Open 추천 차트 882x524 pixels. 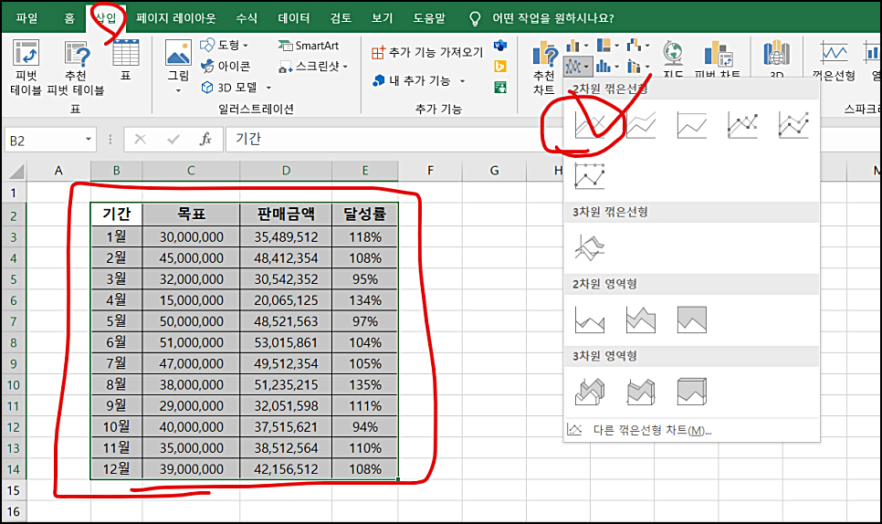(544, 68)
